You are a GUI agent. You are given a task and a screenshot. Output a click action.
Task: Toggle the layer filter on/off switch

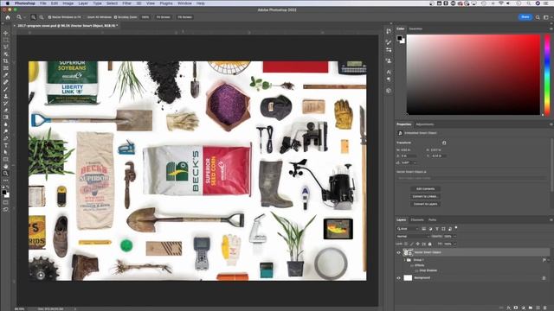(x=456, y=228)
